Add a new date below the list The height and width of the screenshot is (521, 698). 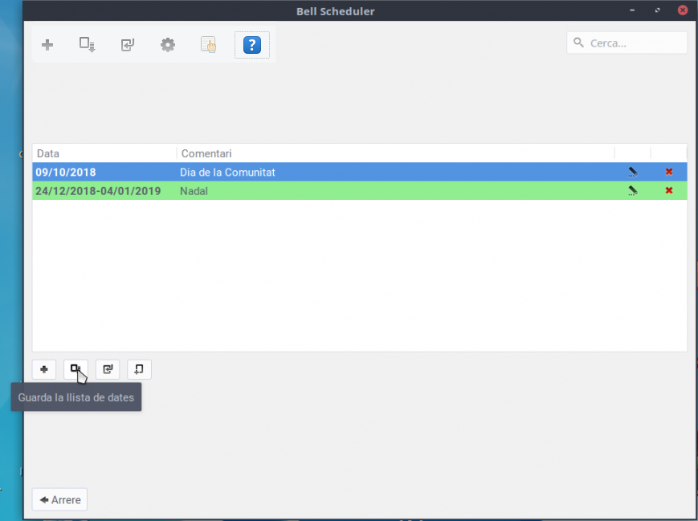coord(44,369)
